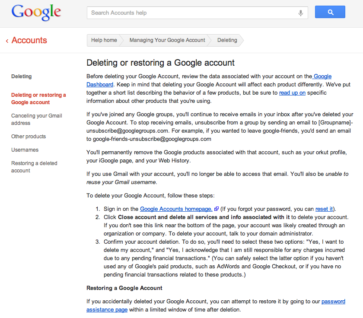Click the Deleting sidebar section heading
Viewport: 363px width, 318px height.
click(22, 76)
